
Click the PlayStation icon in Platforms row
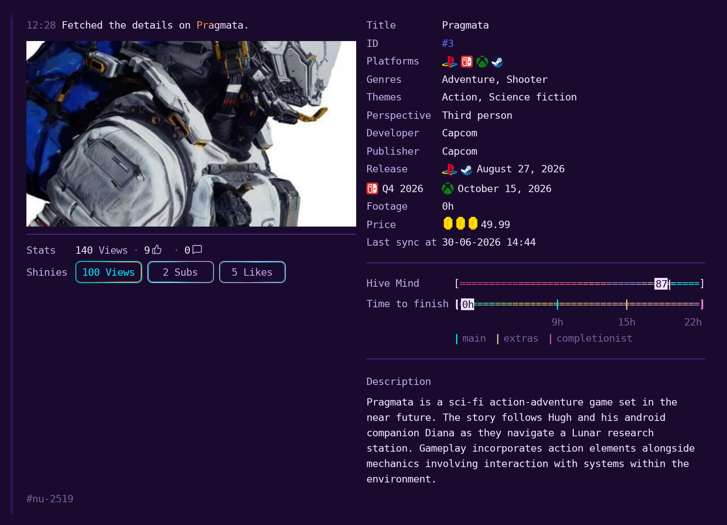click(x=449, y=62)
